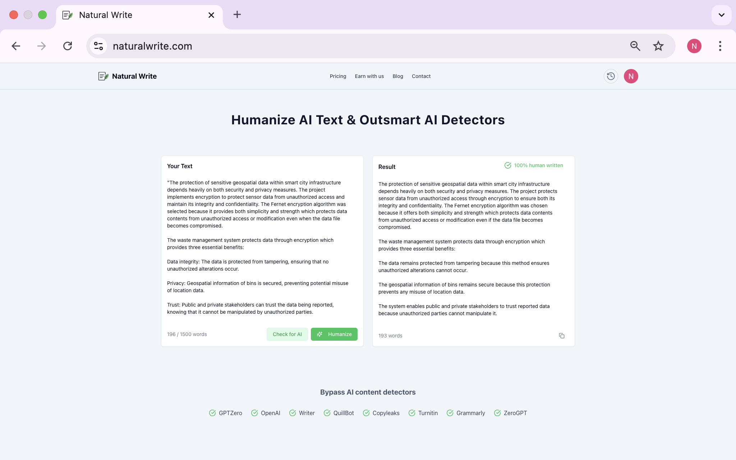736x460 pixels.
Task: Click the Writer checkmark icon
Action: (293, 413)
